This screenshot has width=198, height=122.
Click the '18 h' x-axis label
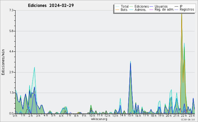153,116
